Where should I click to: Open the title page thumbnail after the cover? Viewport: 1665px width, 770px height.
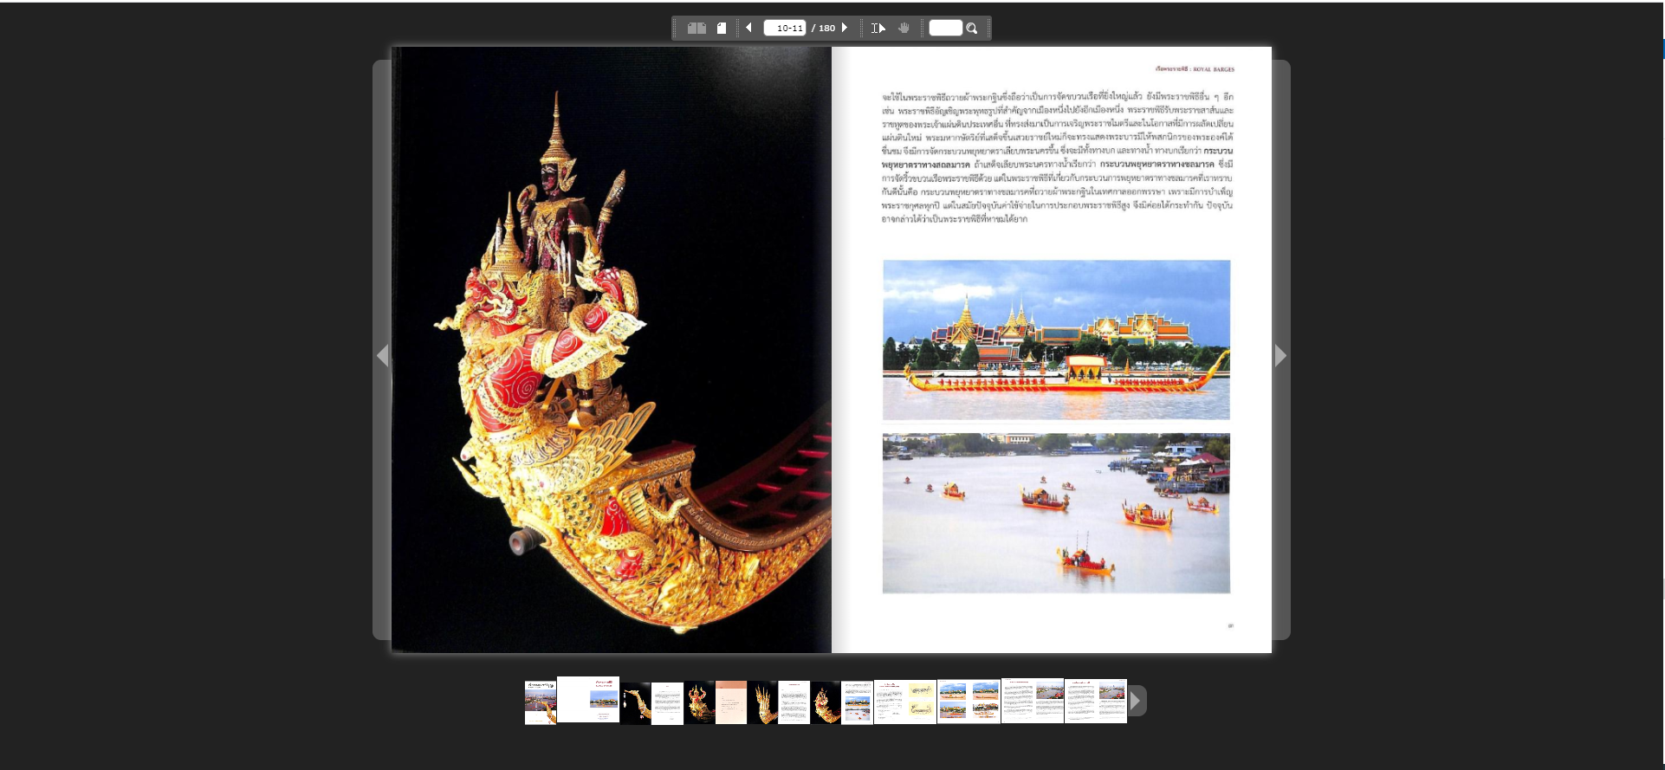(588, 700)
